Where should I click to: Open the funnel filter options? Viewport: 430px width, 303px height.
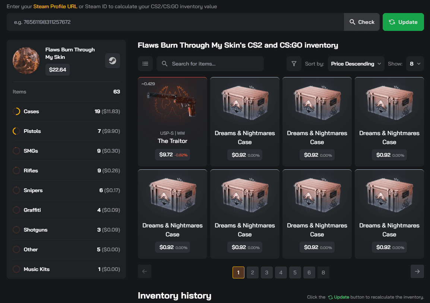tap(294, 64)
